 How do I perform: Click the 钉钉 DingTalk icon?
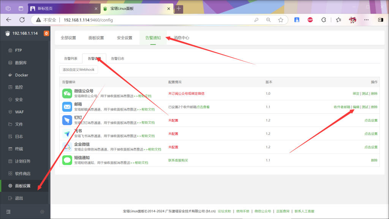point(67,120)
